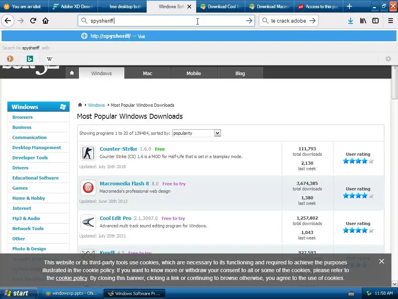The width and height of the screenshot is (398, 299).
Task: Switch to free desktop buttons tab
Action: pos(122,7)
